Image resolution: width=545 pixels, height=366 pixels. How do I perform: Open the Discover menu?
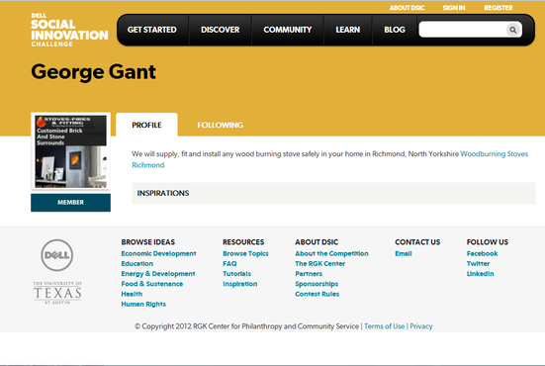click(221, 30)
